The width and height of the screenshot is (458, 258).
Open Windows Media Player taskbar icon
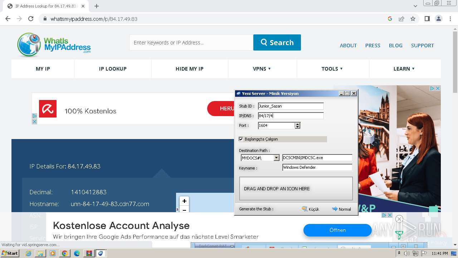click(53, 253)
